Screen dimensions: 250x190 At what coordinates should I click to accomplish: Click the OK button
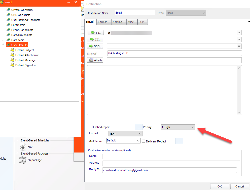pyautogui.click(x=220, y=186)
